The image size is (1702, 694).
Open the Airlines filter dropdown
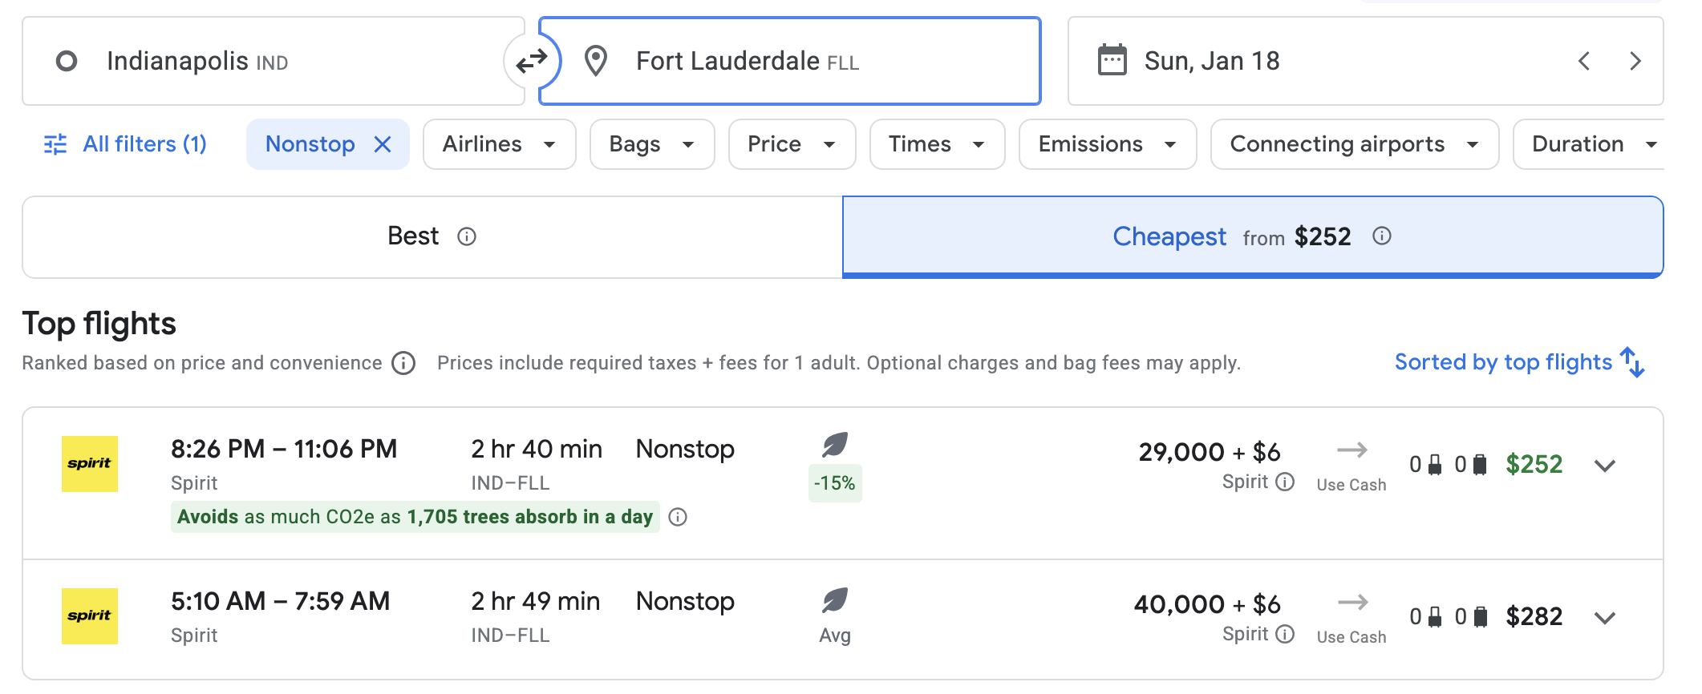[x=499, y=144]
